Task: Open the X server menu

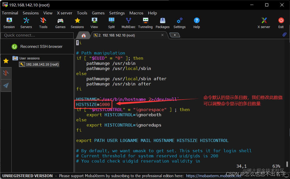Action: pyautogui.click(x=65, y=13)
